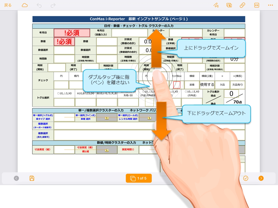
Task: Click the lock icon beside 横≧縦
Action: tap(107, 150)
